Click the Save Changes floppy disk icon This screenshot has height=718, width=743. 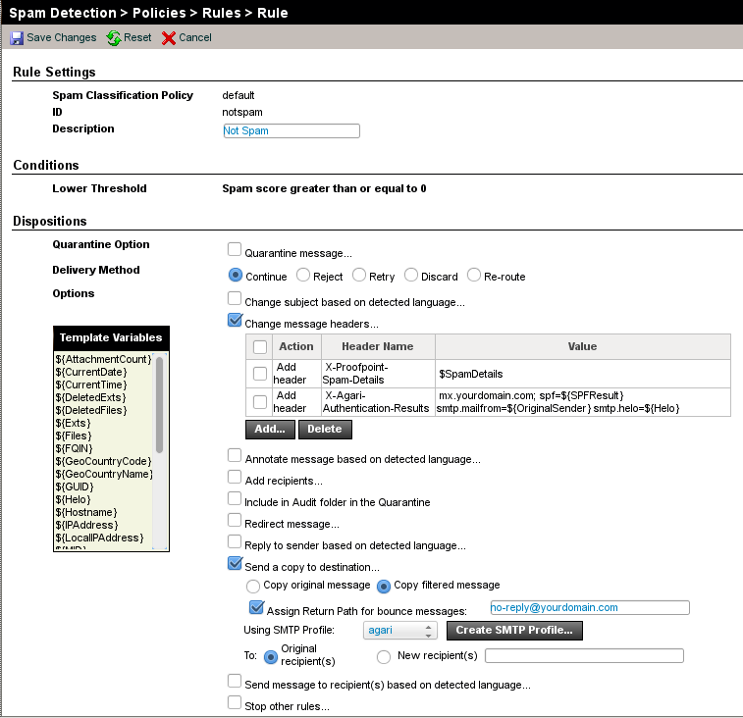point(17,38)
